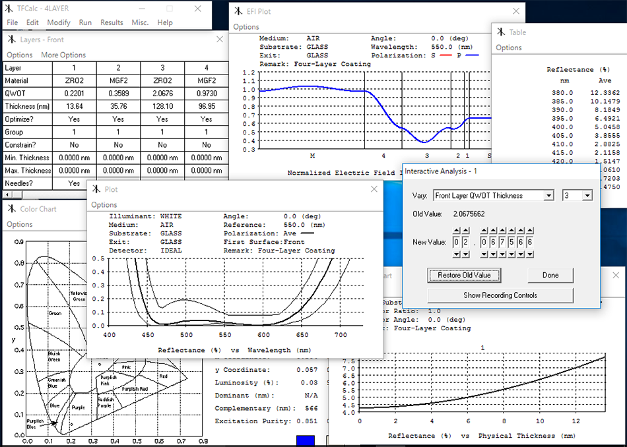
Task: Click the Color Chart window icon
Action: tap(11, 209)
